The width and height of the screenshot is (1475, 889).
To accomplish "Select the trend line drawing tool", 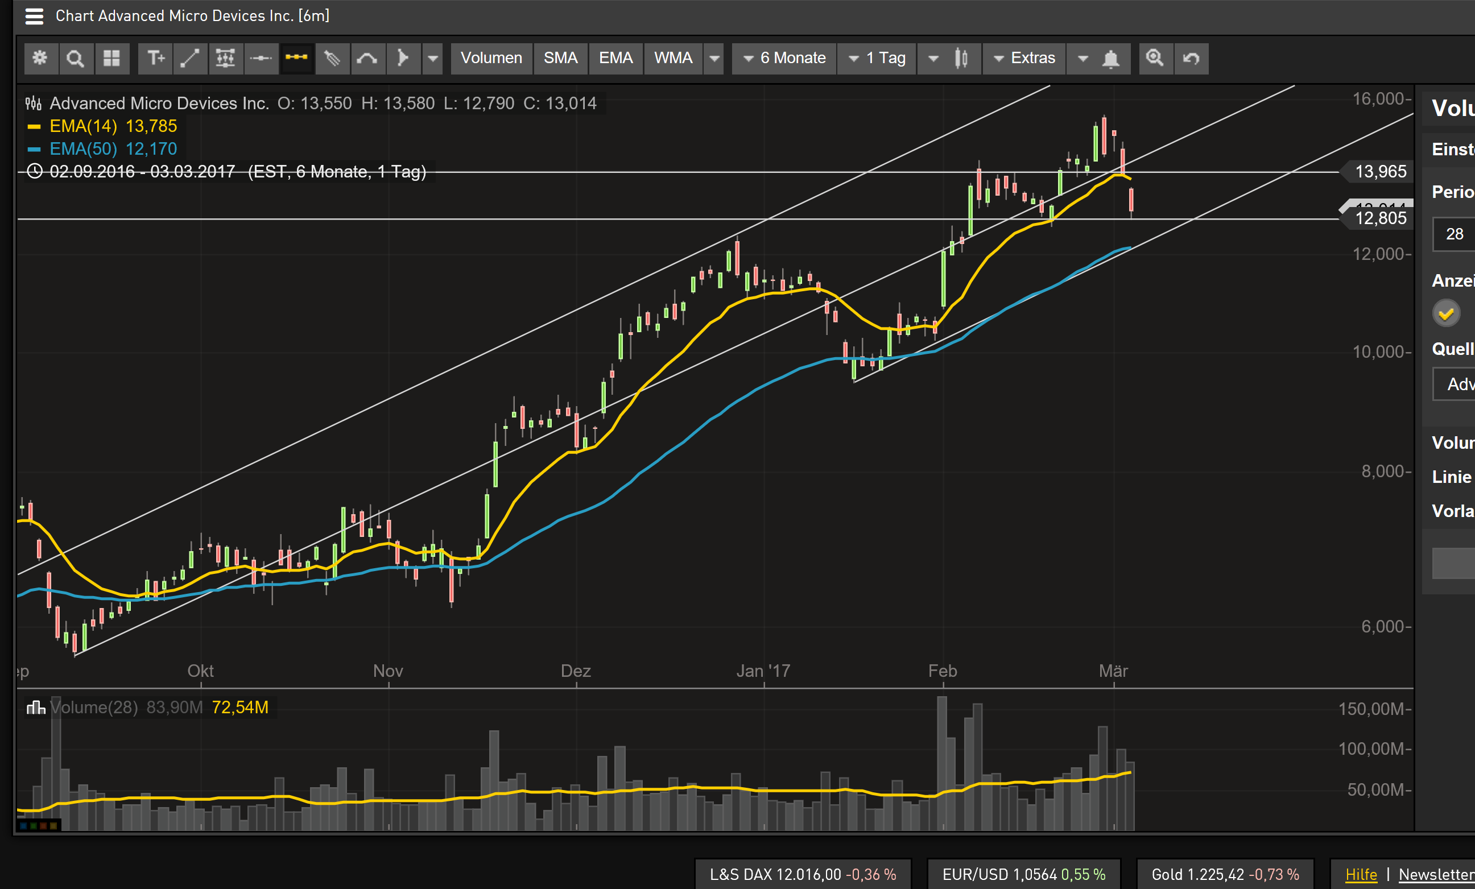I will (191, 58).
